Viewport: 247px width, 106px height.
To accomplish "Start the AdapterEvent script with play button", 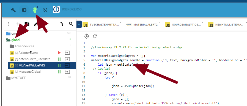I will pyautogui.click(x=59, y=53).
